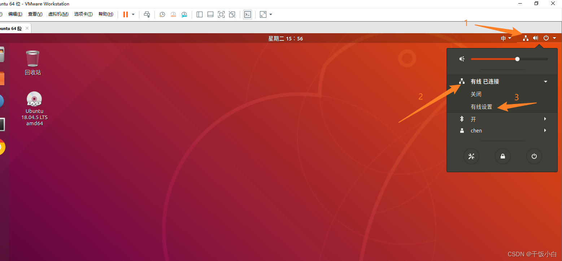This screenshot has width=562, height=261.
Task: Close the Ubuntu 64 位 tab
Action: [27, 28]
